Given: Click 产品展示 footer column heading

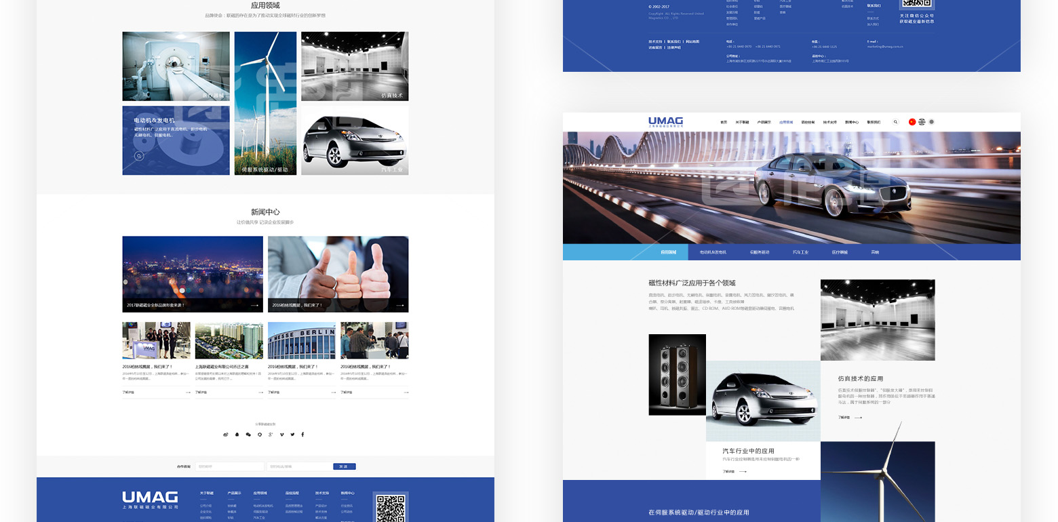Looking at the screenshot, I should (234, 493).
